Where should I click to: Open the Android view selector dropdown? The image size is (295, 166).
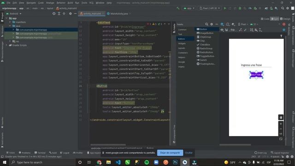click(14, 13)
